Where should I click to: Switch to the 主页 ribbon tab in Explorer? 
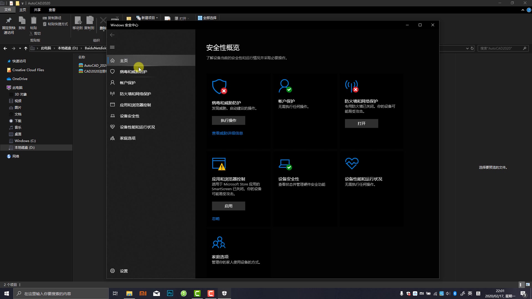tap(22, 10)
